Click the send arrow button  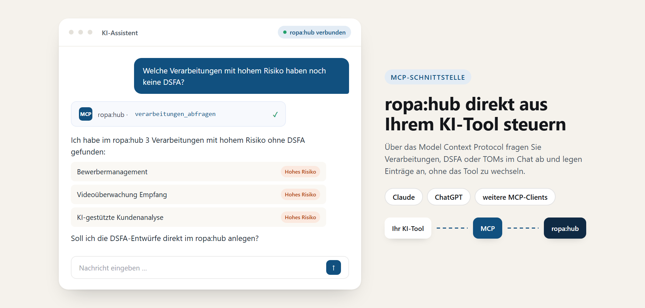click(x=333, y=267)
